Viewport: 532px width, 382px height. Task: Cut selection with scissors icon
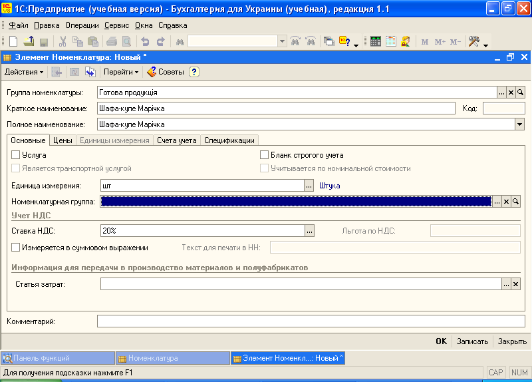coord(63,41)
